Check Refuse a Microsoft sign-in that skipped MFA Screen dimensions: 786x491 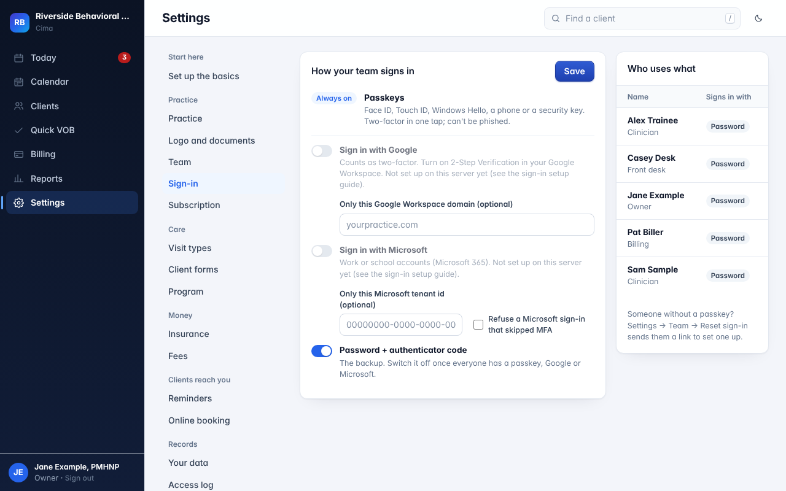click(x=478, y=325)
